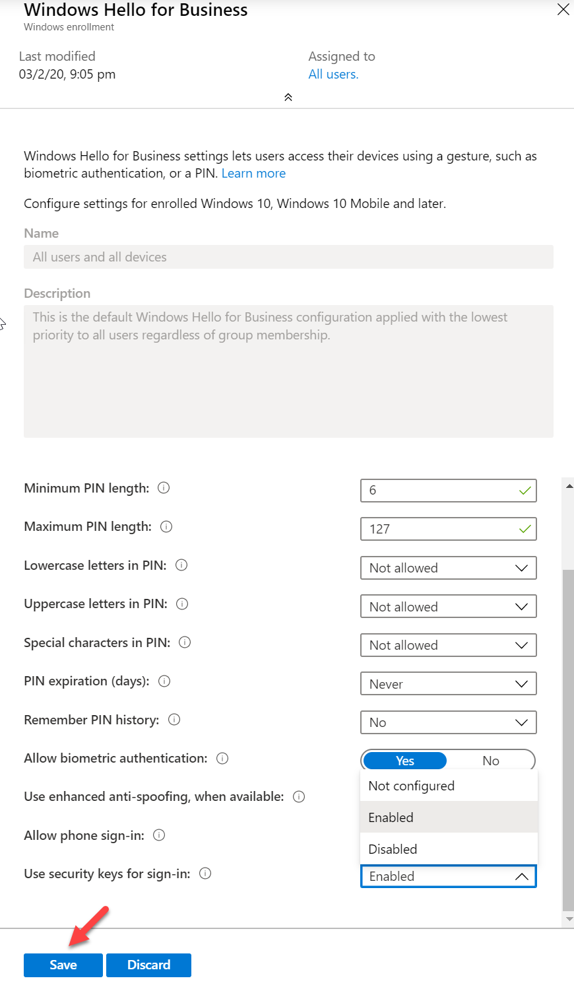574x999 pixels.
Task: Open the Learn more link
Action: [253, 173]
